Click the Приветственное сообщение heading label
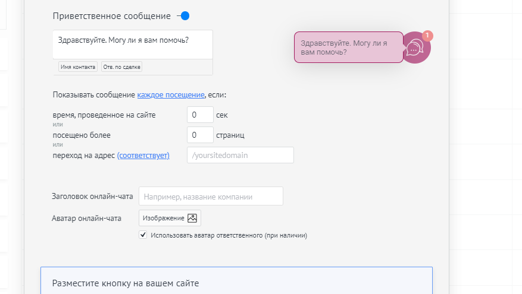The image size is (522, 294). coord(111,16)
